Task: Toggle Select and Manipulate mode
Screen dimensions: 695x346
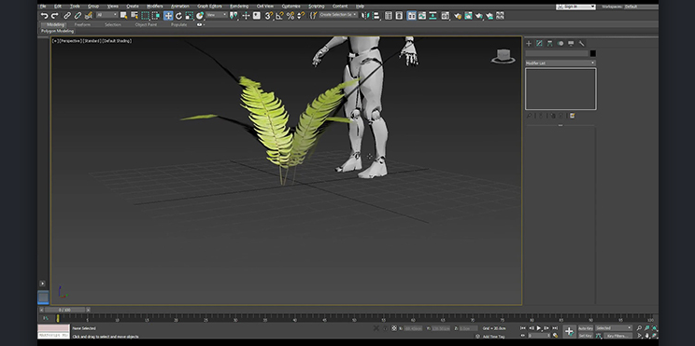Action: (246, 16)
